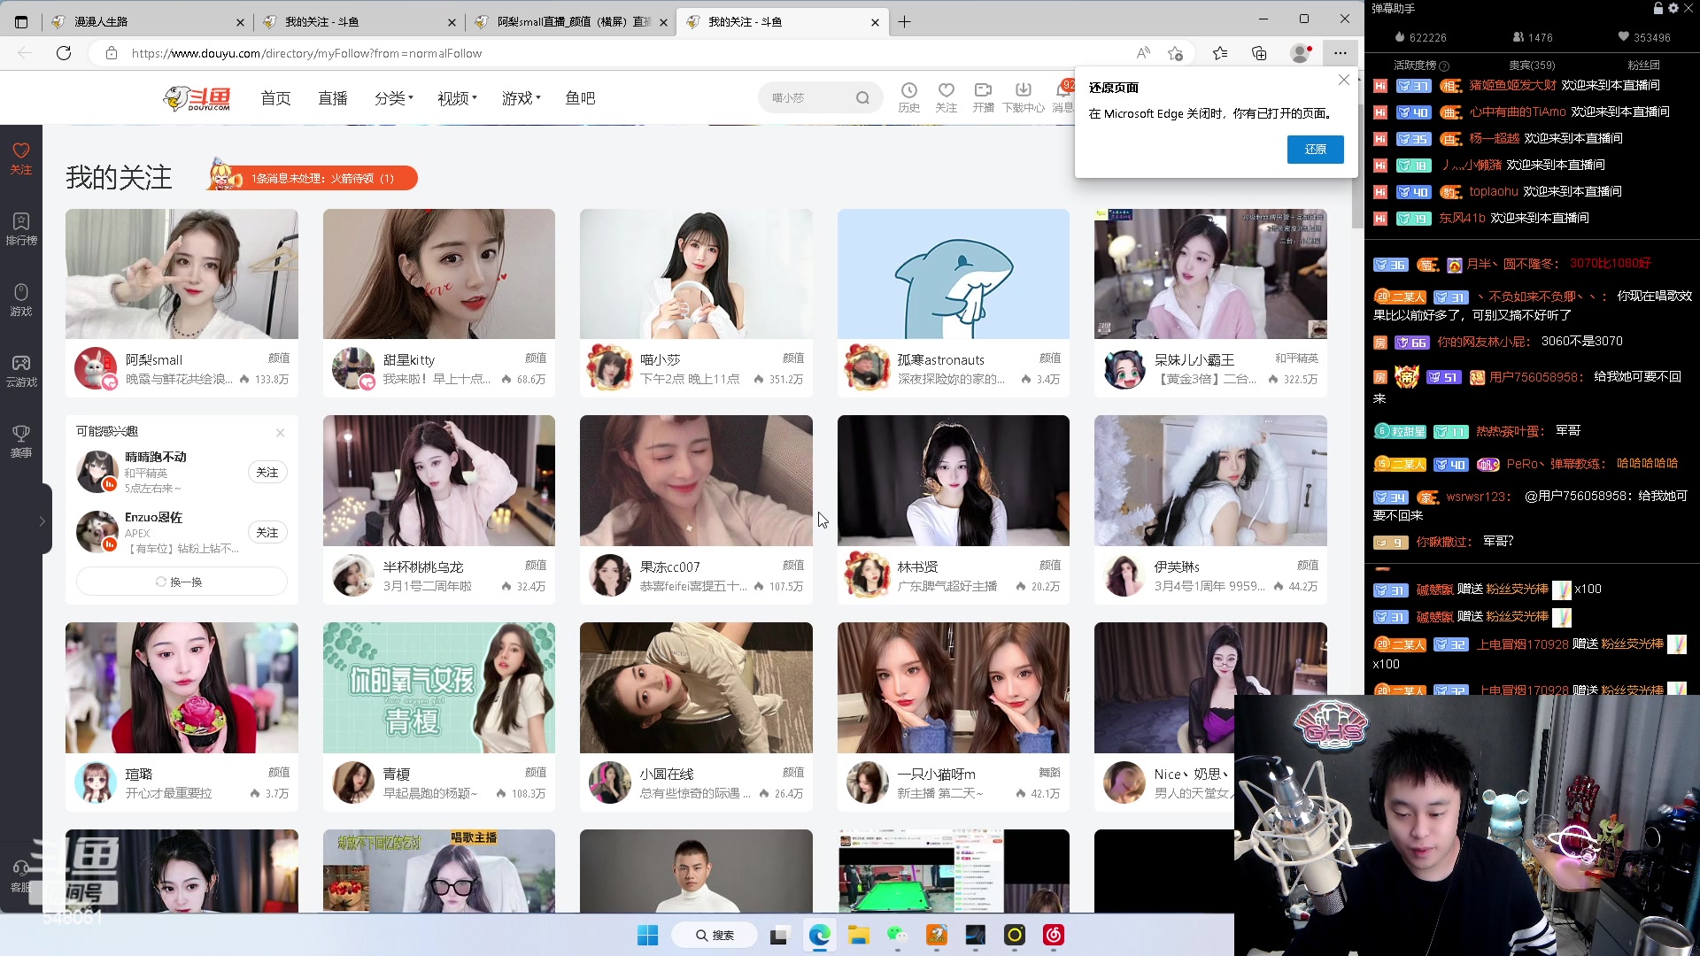Click taskbar 搜索 search box
Screen dimensions: 1700x956
(715, 935)
